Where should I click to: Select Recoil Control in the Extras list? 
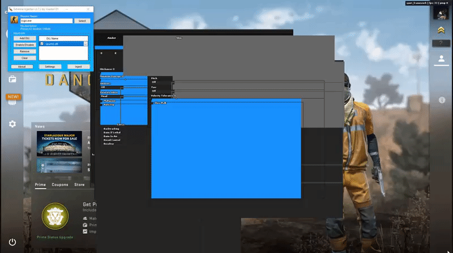coord(112,140)
